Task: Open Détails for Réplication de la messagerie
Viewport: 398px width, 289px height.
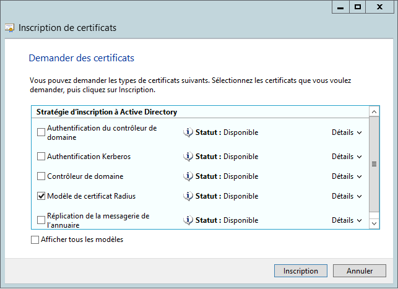Action: pos(346,220)
